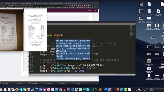Screen dimensions: 164x92
Task: Launch FaceTime from the Dock
Action: pos(25,89)
